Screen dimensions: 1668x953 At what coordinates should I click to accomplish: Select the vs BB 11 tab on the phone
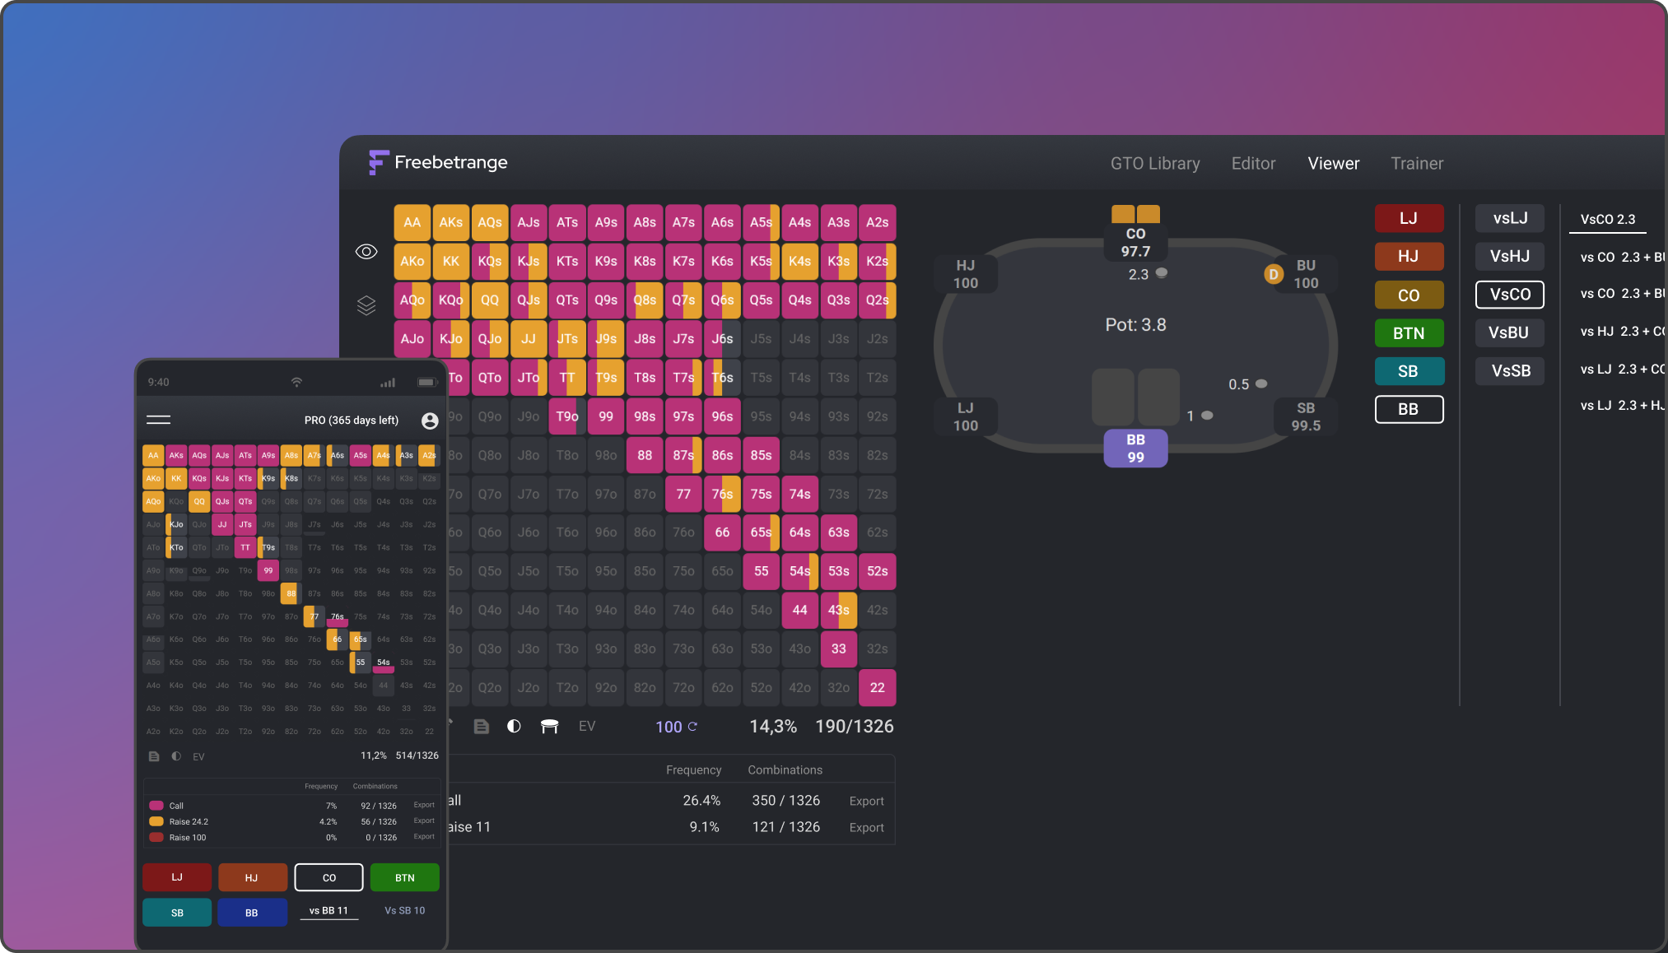click(328, 910)
